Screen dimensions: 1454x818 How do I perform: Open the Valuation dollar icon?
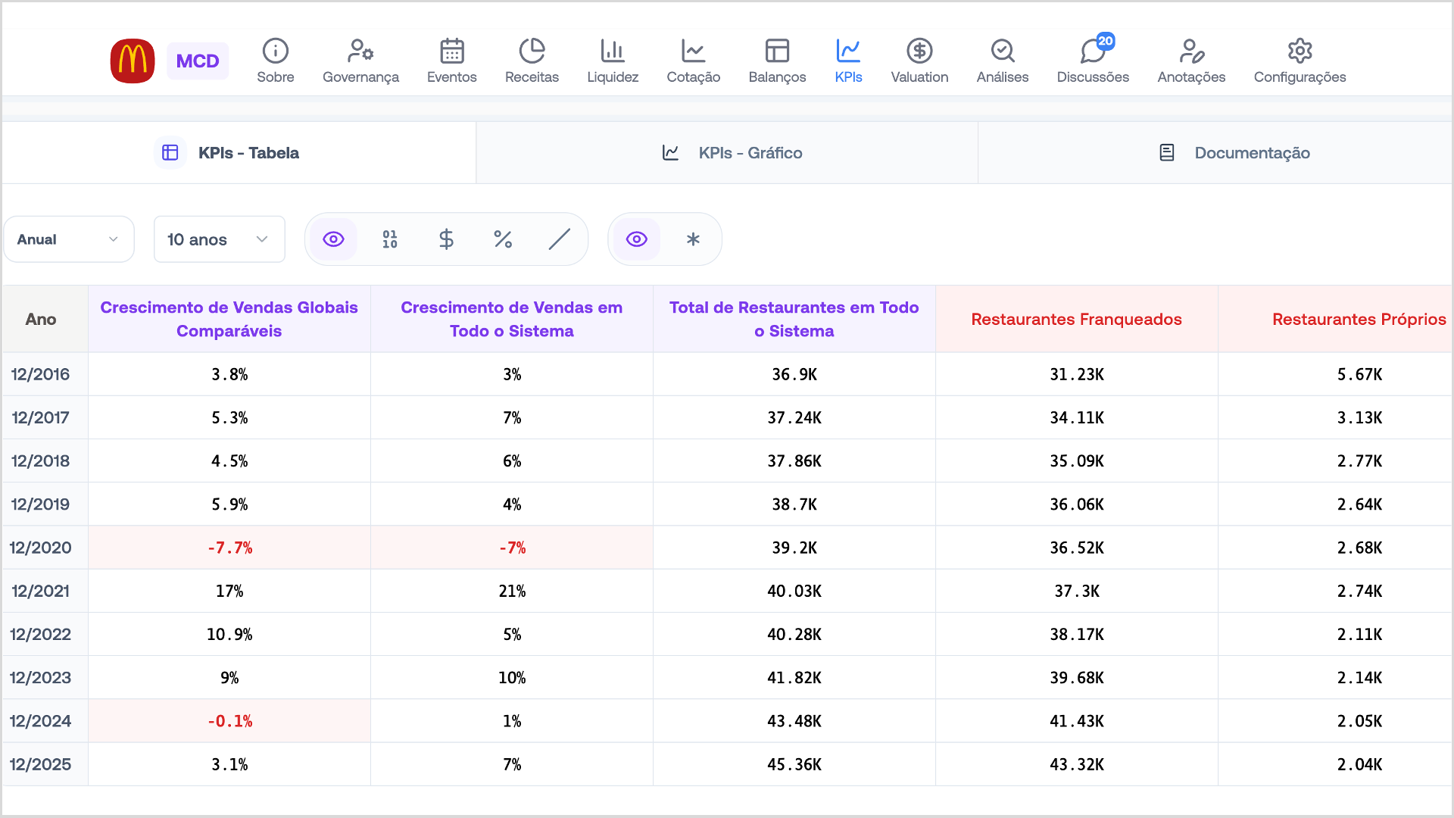point(919,52)
